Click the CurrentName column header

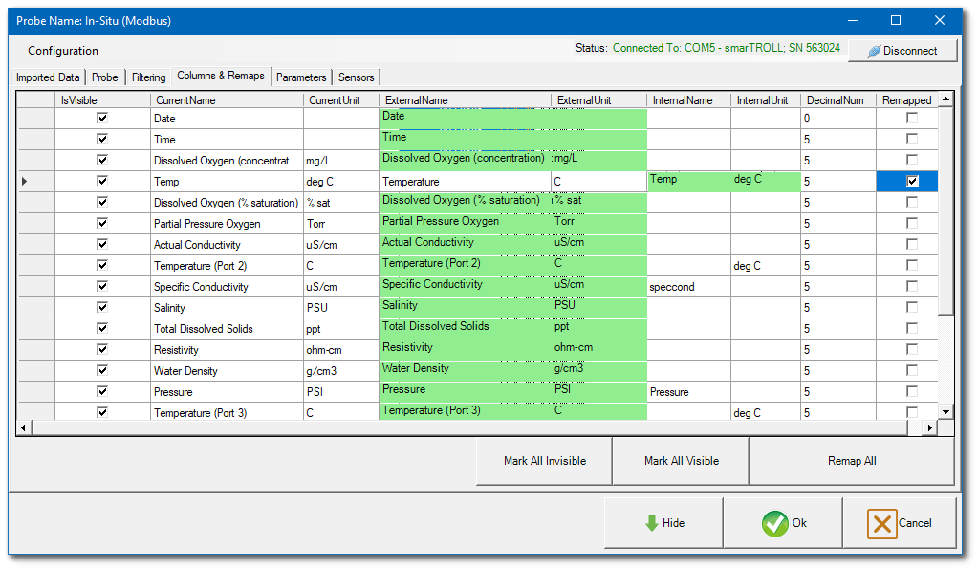tap(227, 99)
